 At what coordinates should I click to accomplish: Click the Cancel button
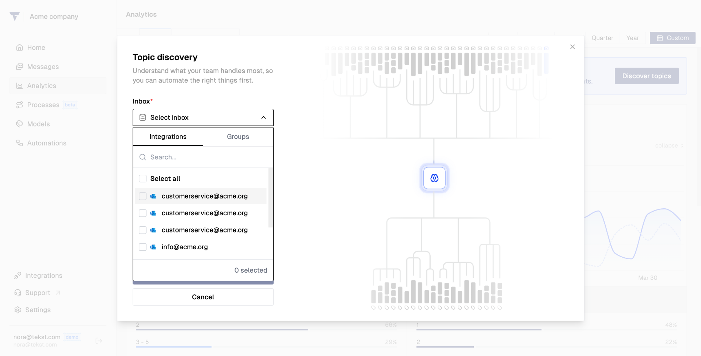click(x=203, y=297)
